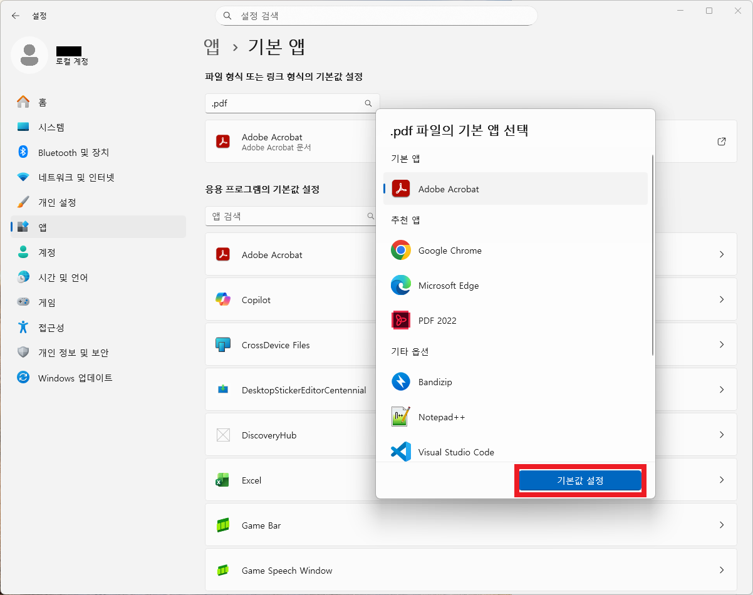This screenshot has height=595, width=753.
Task: Click the 개인 정보 및 보안 shield icon
Action: point(23,353)
